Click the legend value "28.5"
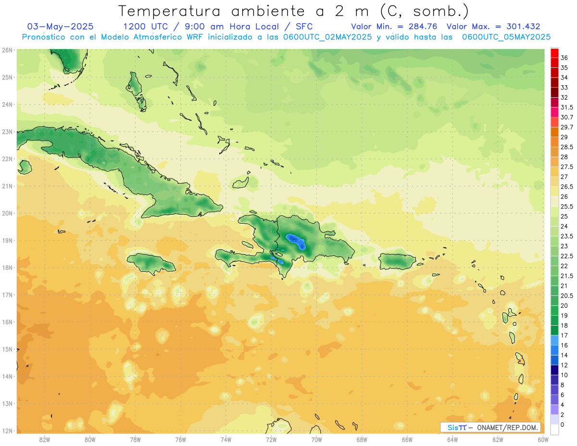Screen dimensions: 577x446 [x=566, y=147]
